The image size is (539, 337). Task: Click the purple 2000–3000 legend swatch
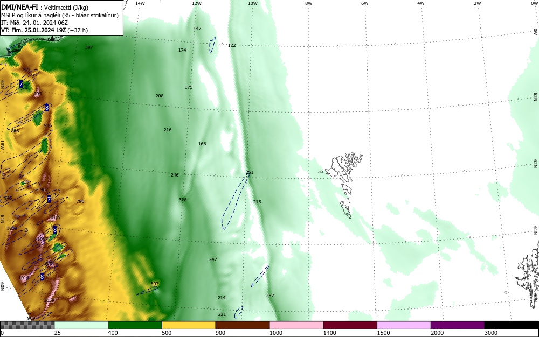[458, 325]
